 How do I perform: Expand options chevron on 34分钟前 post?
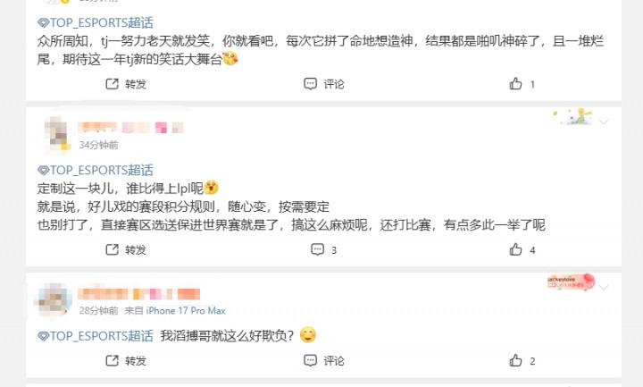click(604, 120)
